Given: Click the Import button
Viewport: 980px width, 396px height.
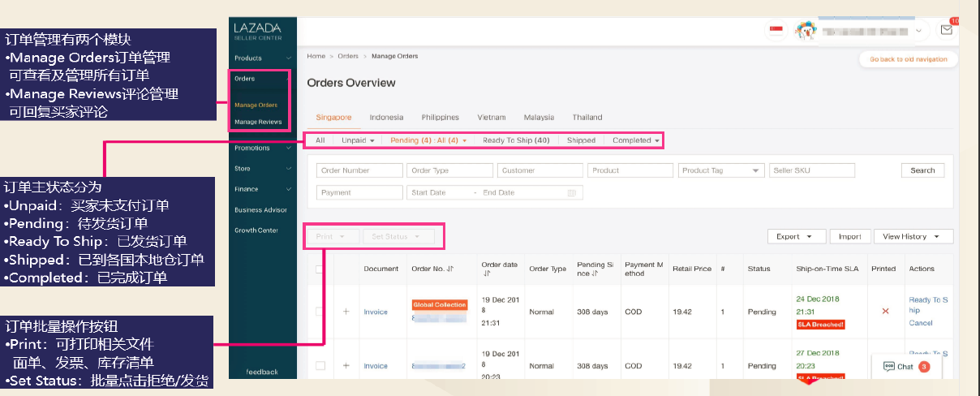Looking at the screenshot, I should (x=850, y=236).
